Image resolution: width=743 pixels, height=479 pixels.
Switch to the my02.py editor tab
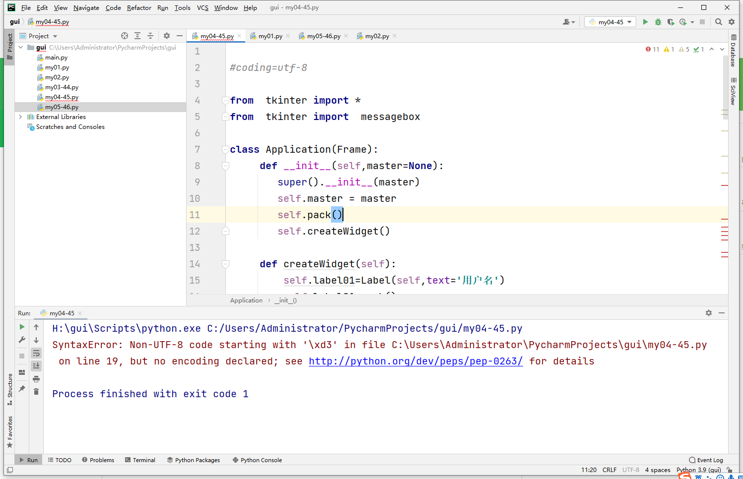tap(377, 36)
